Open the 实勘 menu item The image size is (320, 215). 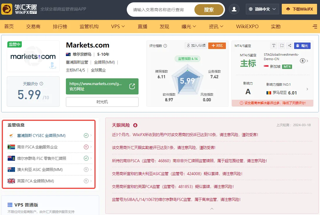(276, 26)
